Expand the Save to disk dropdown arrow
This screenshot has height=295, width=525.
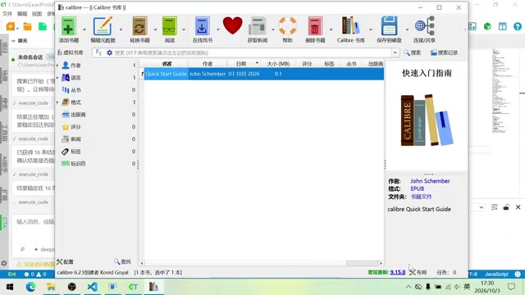tap(407, 29)
